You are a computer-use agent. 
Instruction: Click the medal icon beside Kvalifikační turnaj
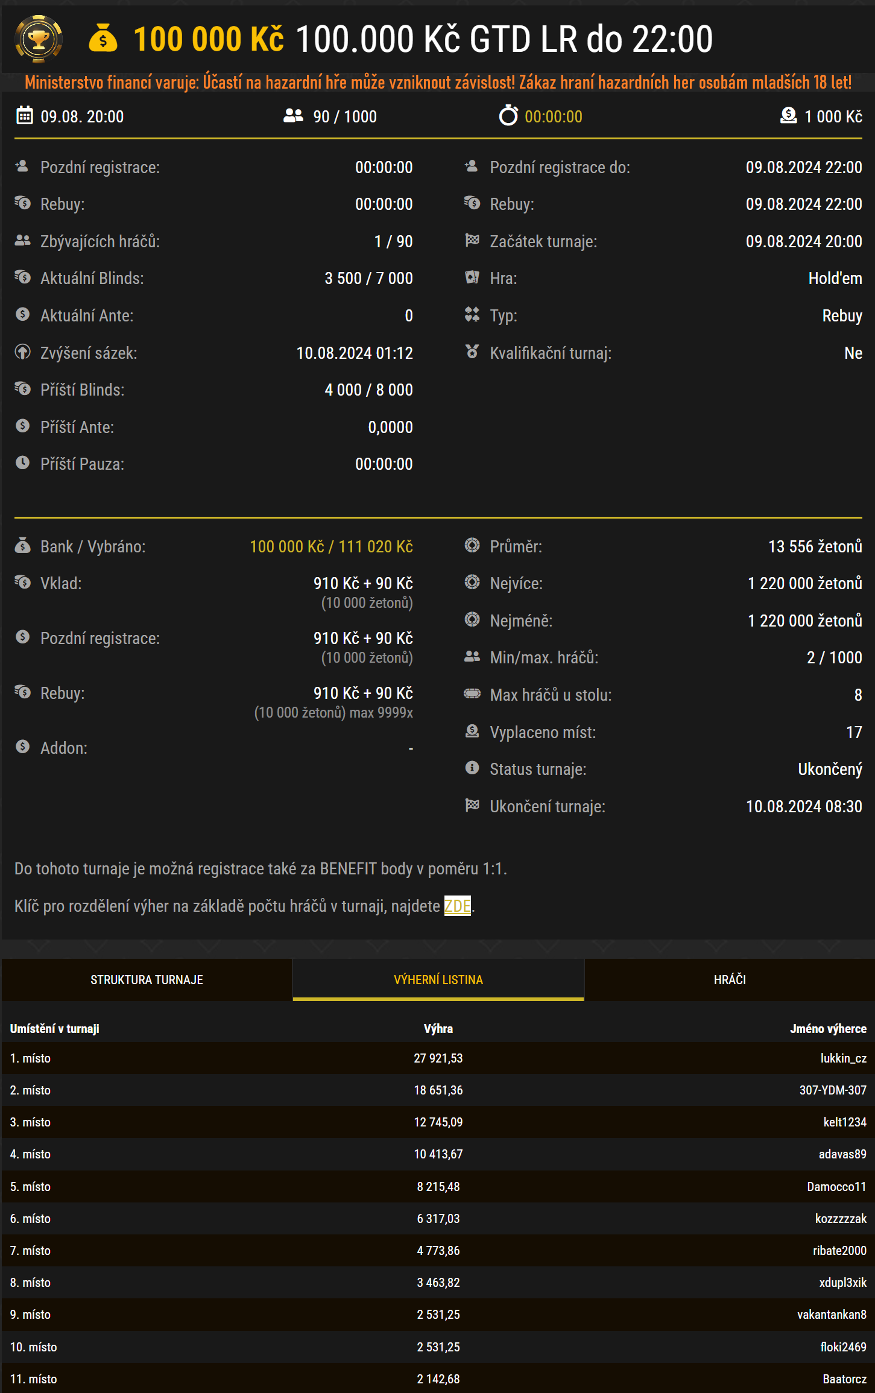point(472,352)
